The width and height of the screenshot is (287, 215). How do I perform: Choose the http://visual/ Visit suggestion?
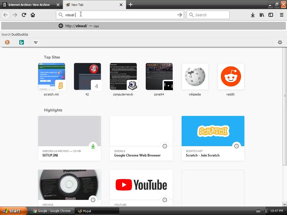(x=143, y=26)
